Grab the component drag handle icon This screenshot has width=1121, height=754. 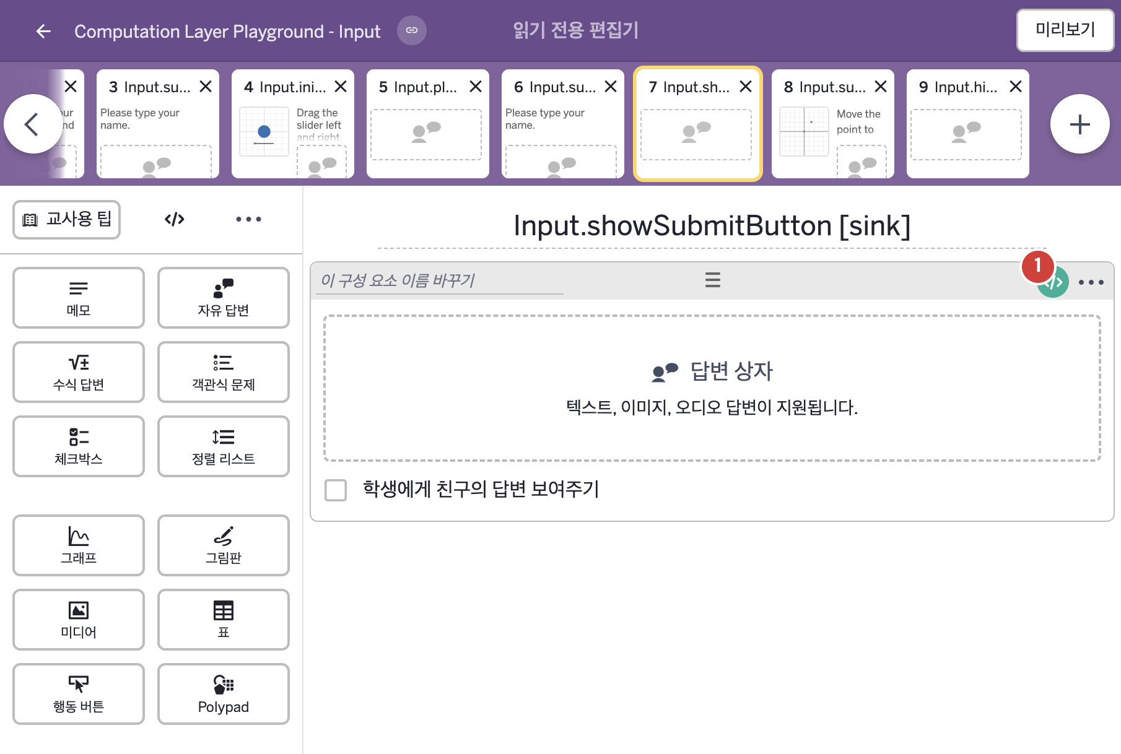713,280
